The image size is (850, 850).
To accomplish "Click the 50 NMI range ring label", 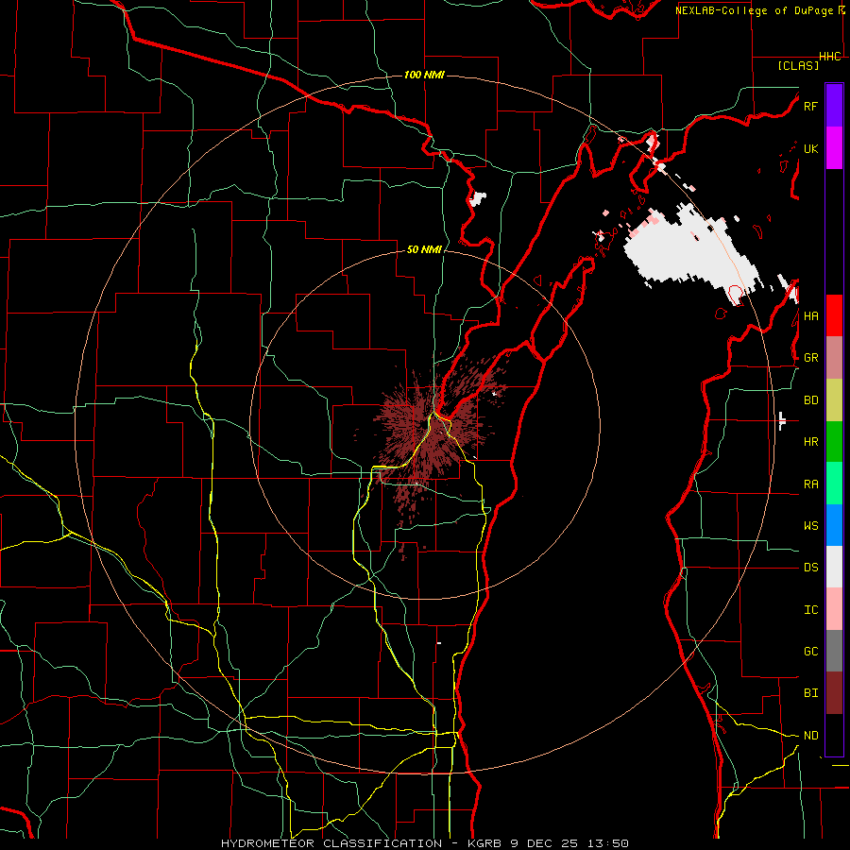I will pyautogui.click(x=424, y=249).
